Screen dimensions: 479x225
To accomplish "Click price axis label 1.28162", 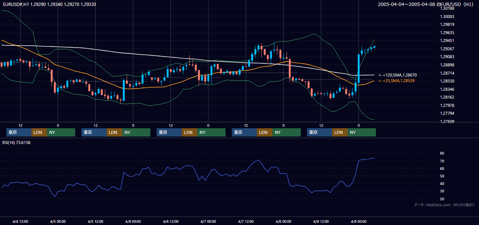I will pos(447,97).
